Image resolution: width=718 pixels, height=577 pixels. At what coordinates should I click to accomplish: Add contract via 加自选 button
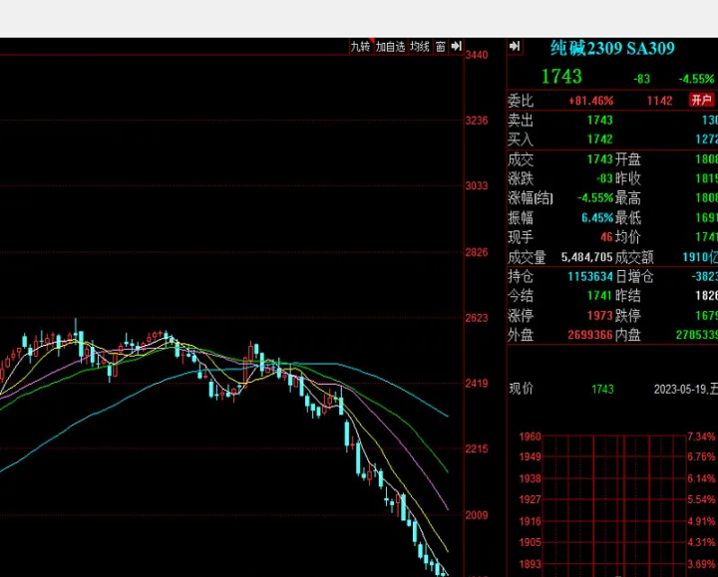(391, 47)
